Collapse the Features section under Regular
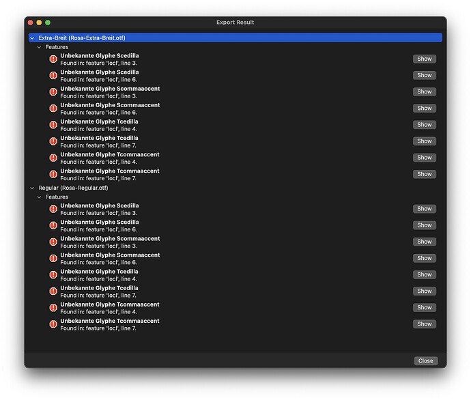This screenshot has height=400, width=471. [39, 197]
